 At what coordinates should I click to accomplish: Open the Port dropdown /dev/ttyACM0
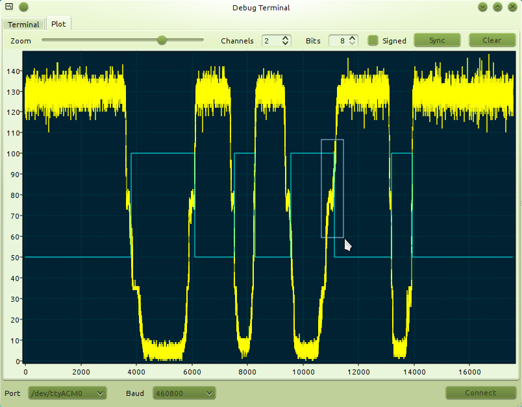pos(68,393)
